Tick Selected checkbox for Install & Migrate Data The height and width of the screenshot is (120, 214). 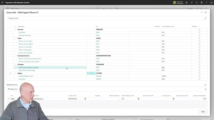(199, 76)
